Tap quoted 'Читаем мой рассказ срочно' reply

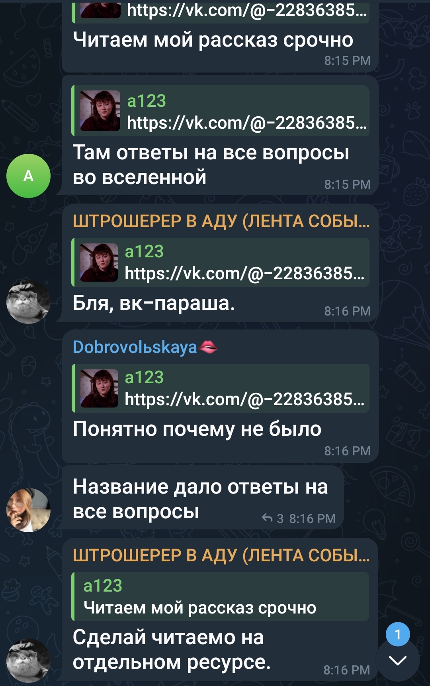click(x=220, y=596)
